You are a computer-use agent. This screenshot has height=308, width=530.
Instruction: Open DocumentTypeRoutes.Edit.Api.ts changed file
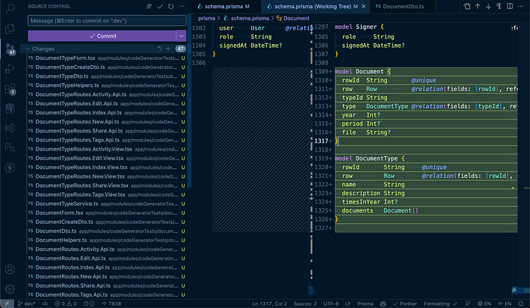[107, 104]
